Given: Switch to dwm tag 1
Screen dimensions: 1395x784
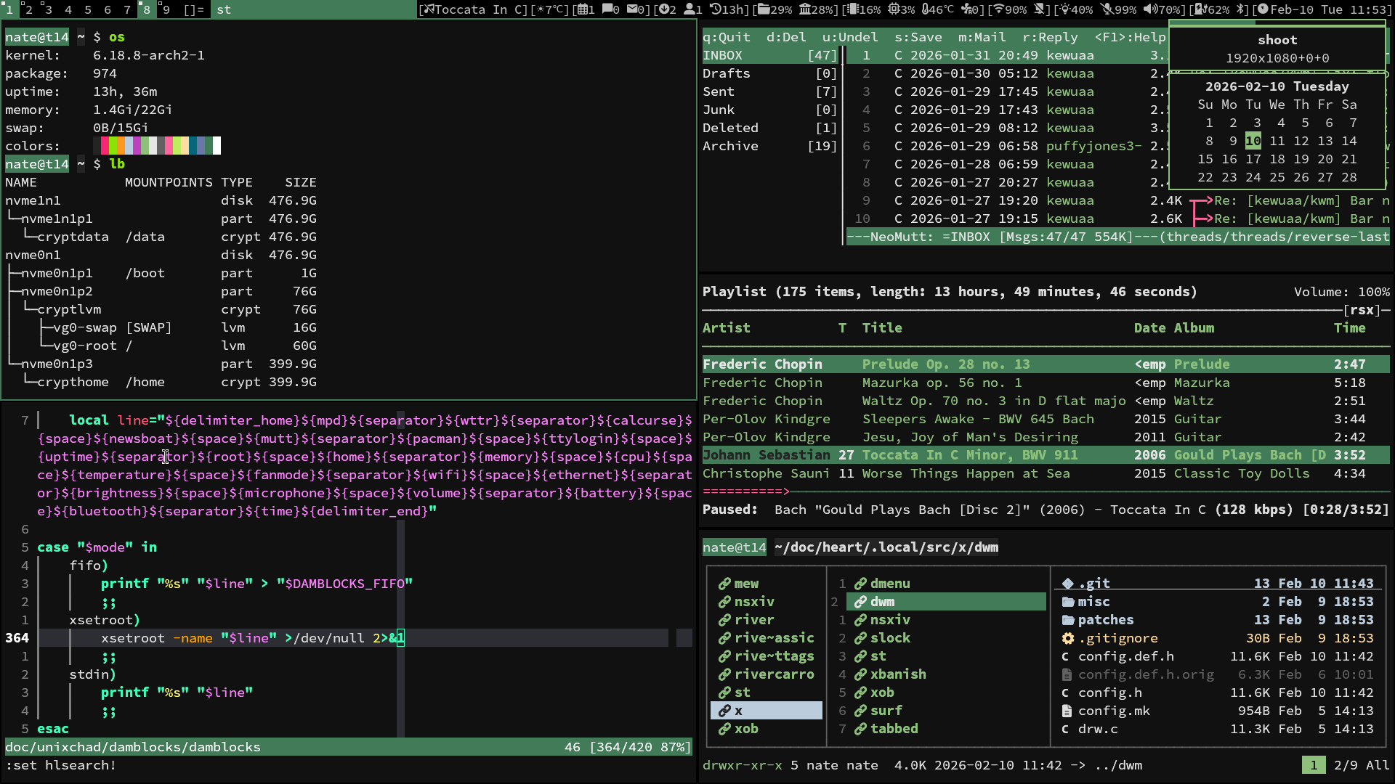Looking at the screenshot, I should [9, 9].
